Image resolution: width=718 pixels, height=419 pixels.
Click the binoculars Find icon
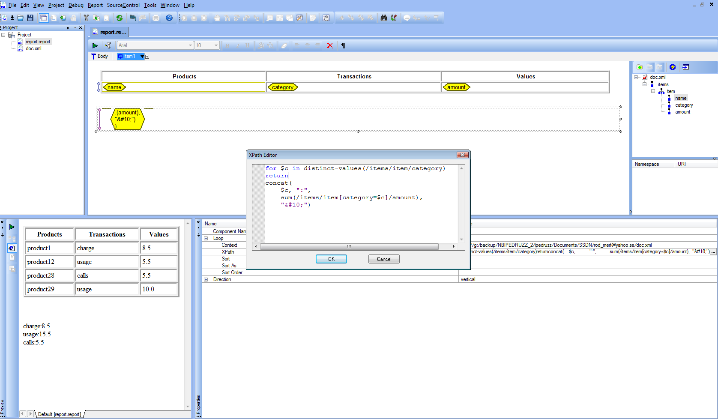tap(384, 18)
